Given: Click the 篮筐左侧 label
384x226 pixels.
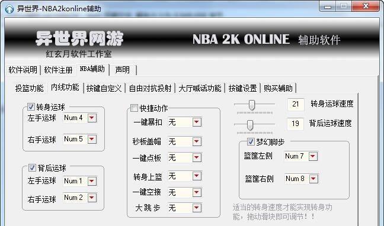Looking at the screenshot, I should pyautogui.click(x=258, y=156).
